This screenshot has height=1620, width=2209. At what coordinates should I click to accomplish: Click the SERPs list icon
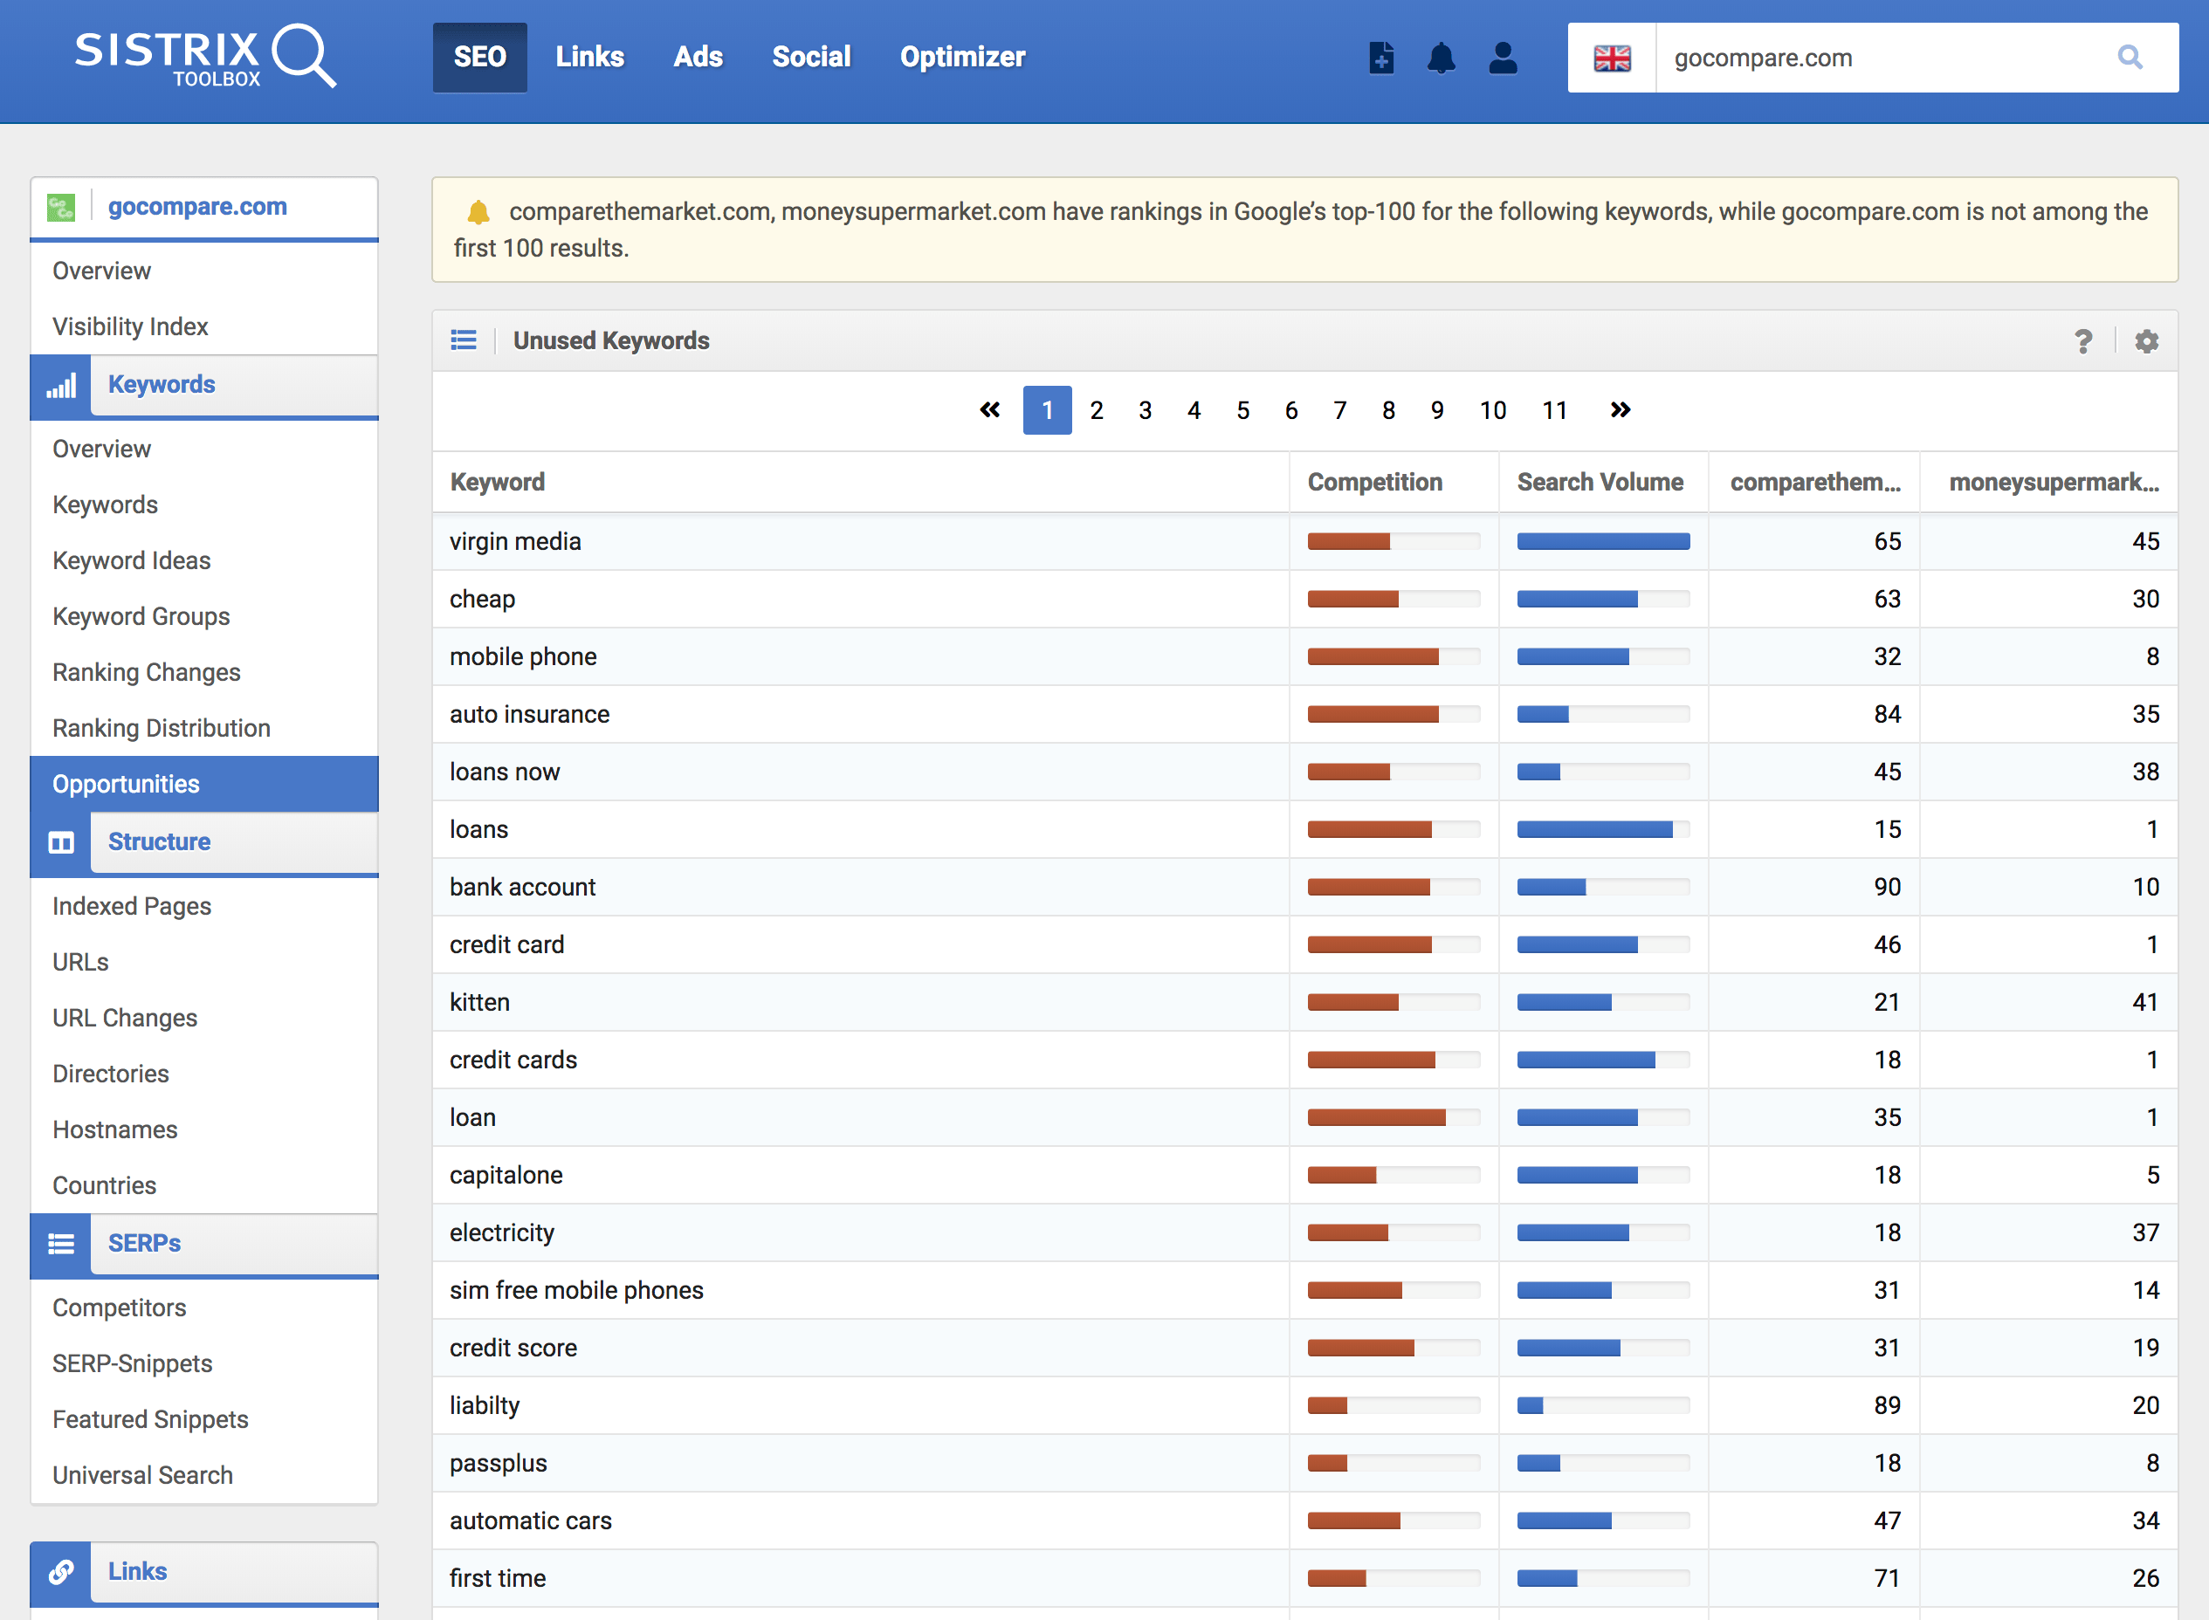point(61,1244)
